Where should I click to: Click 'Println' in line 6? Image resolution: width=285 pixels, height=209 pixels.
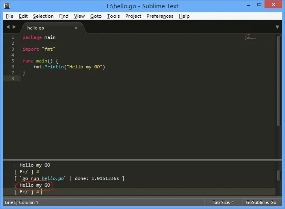click(x=54, y=67)
